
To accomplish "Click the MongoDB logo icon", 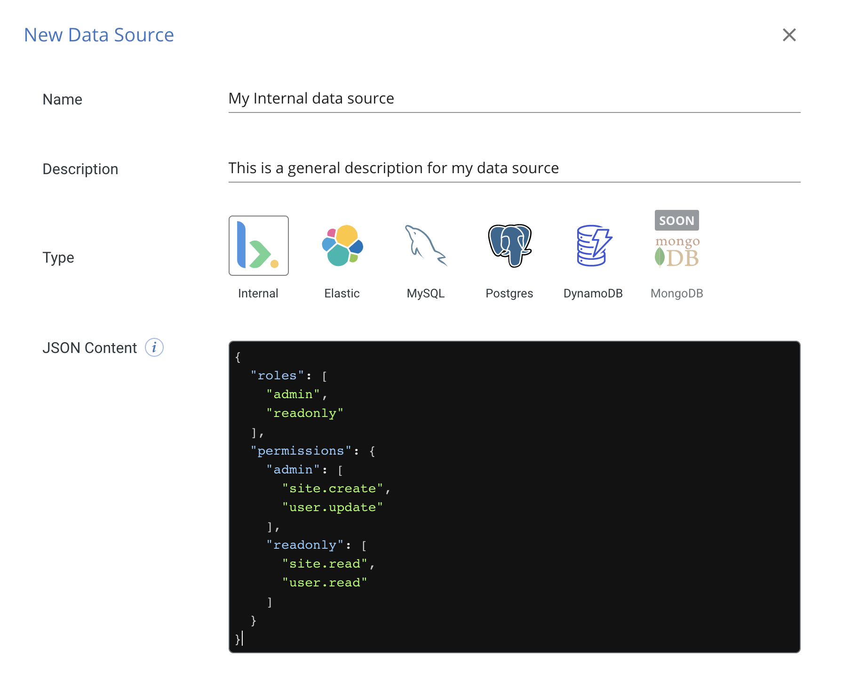I will 677,253.
